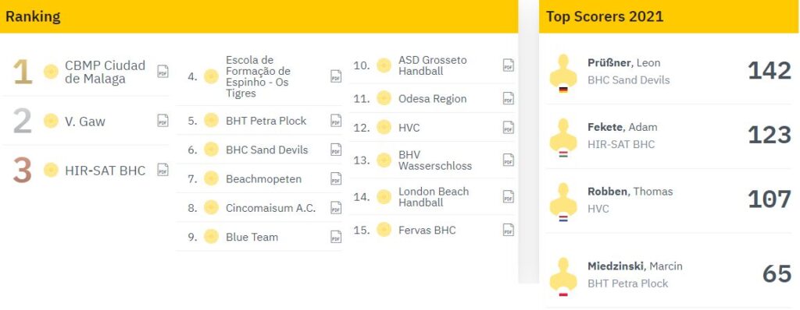Download the PDF for BHT Petra Plock
This screenshot has width=800, height=310.
click(336, 121)
